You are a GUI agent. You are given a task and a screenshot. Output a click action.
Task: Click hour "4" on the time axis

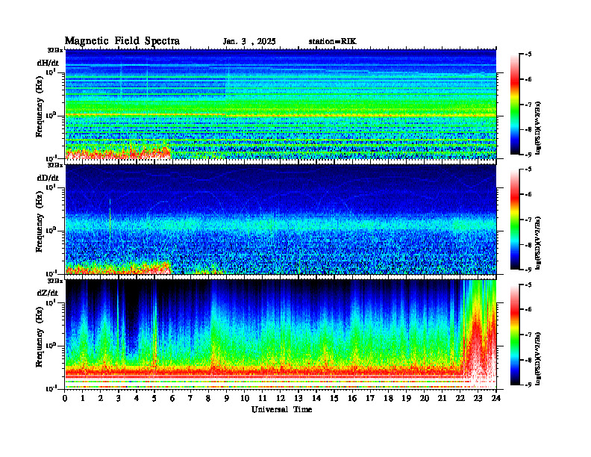click(x=137, y=398)
